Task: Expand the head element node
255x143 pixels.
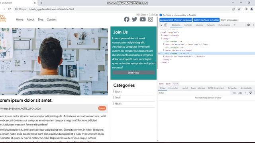Action: [162, 35]
